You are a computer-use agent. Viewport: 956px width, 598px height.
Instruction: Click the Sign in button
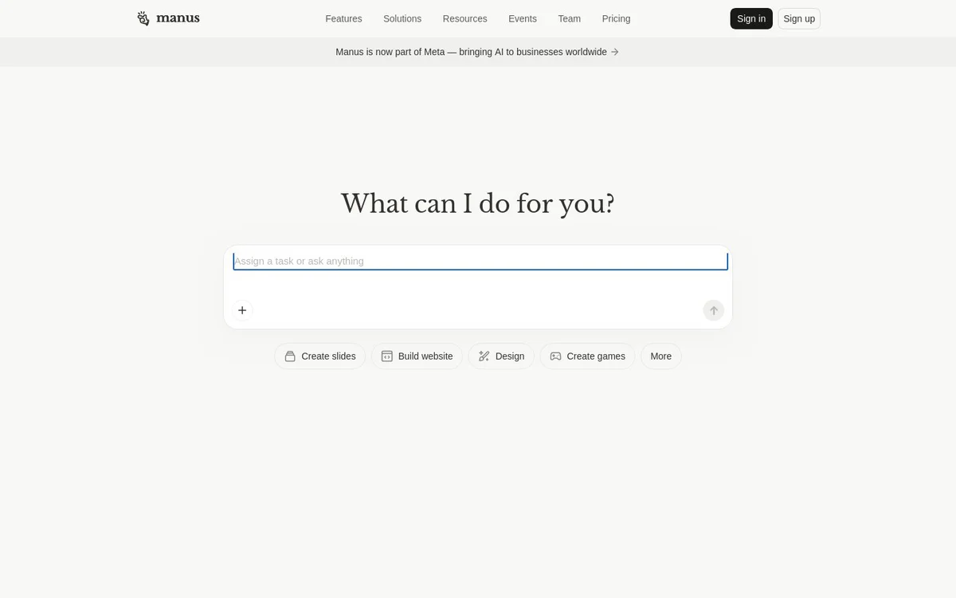751,18
